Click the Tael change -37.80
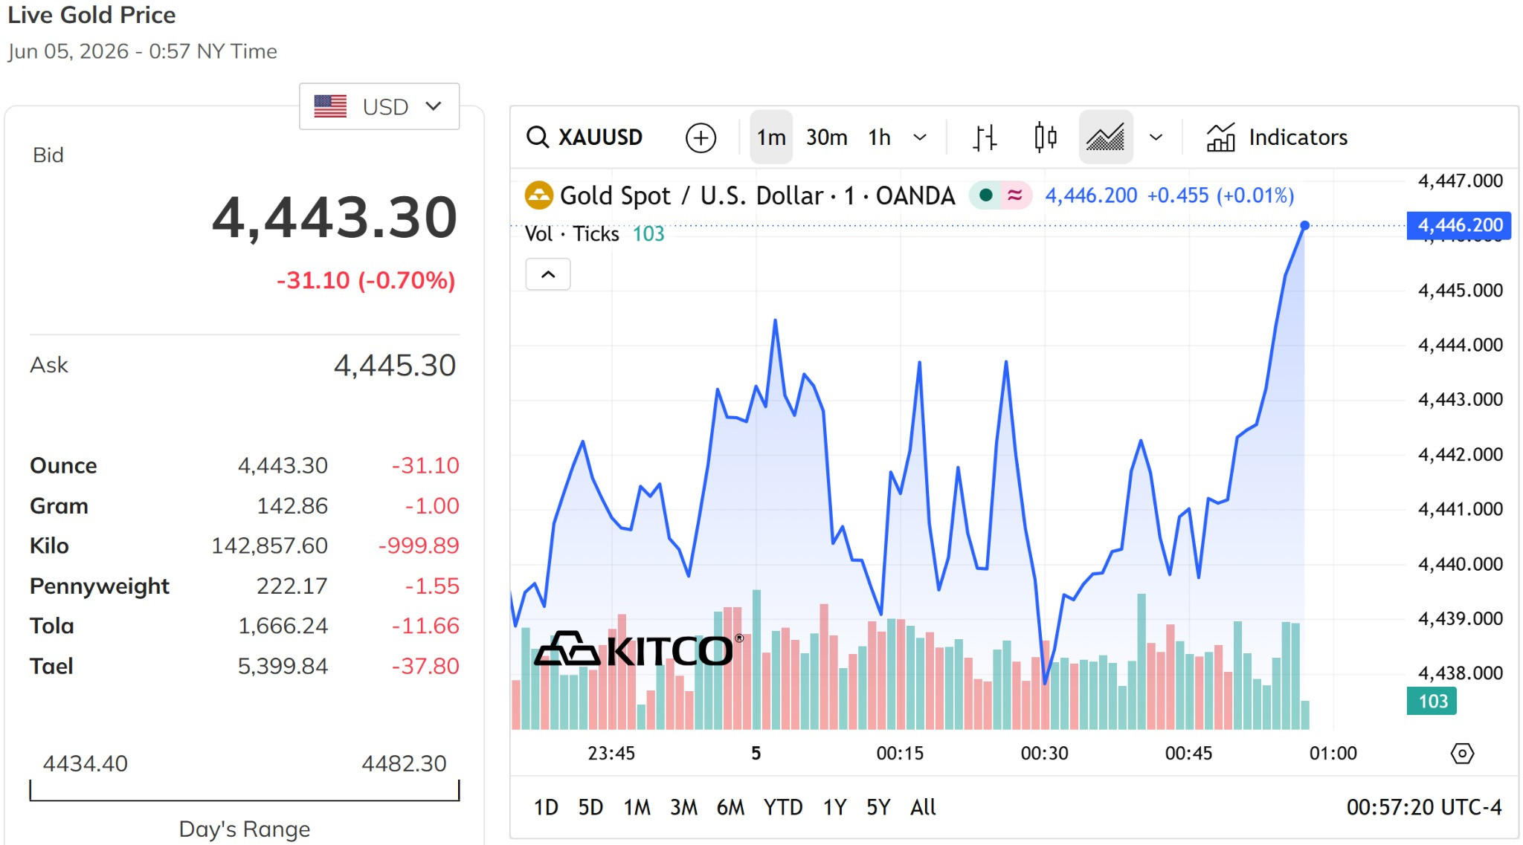The image size is (1523, 845). coord(425,667)
